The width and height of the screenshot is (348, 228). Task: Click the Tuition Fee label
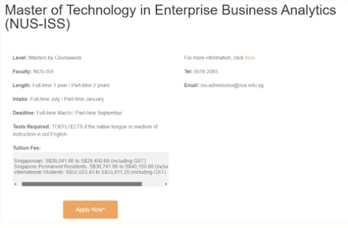(27, 148)
